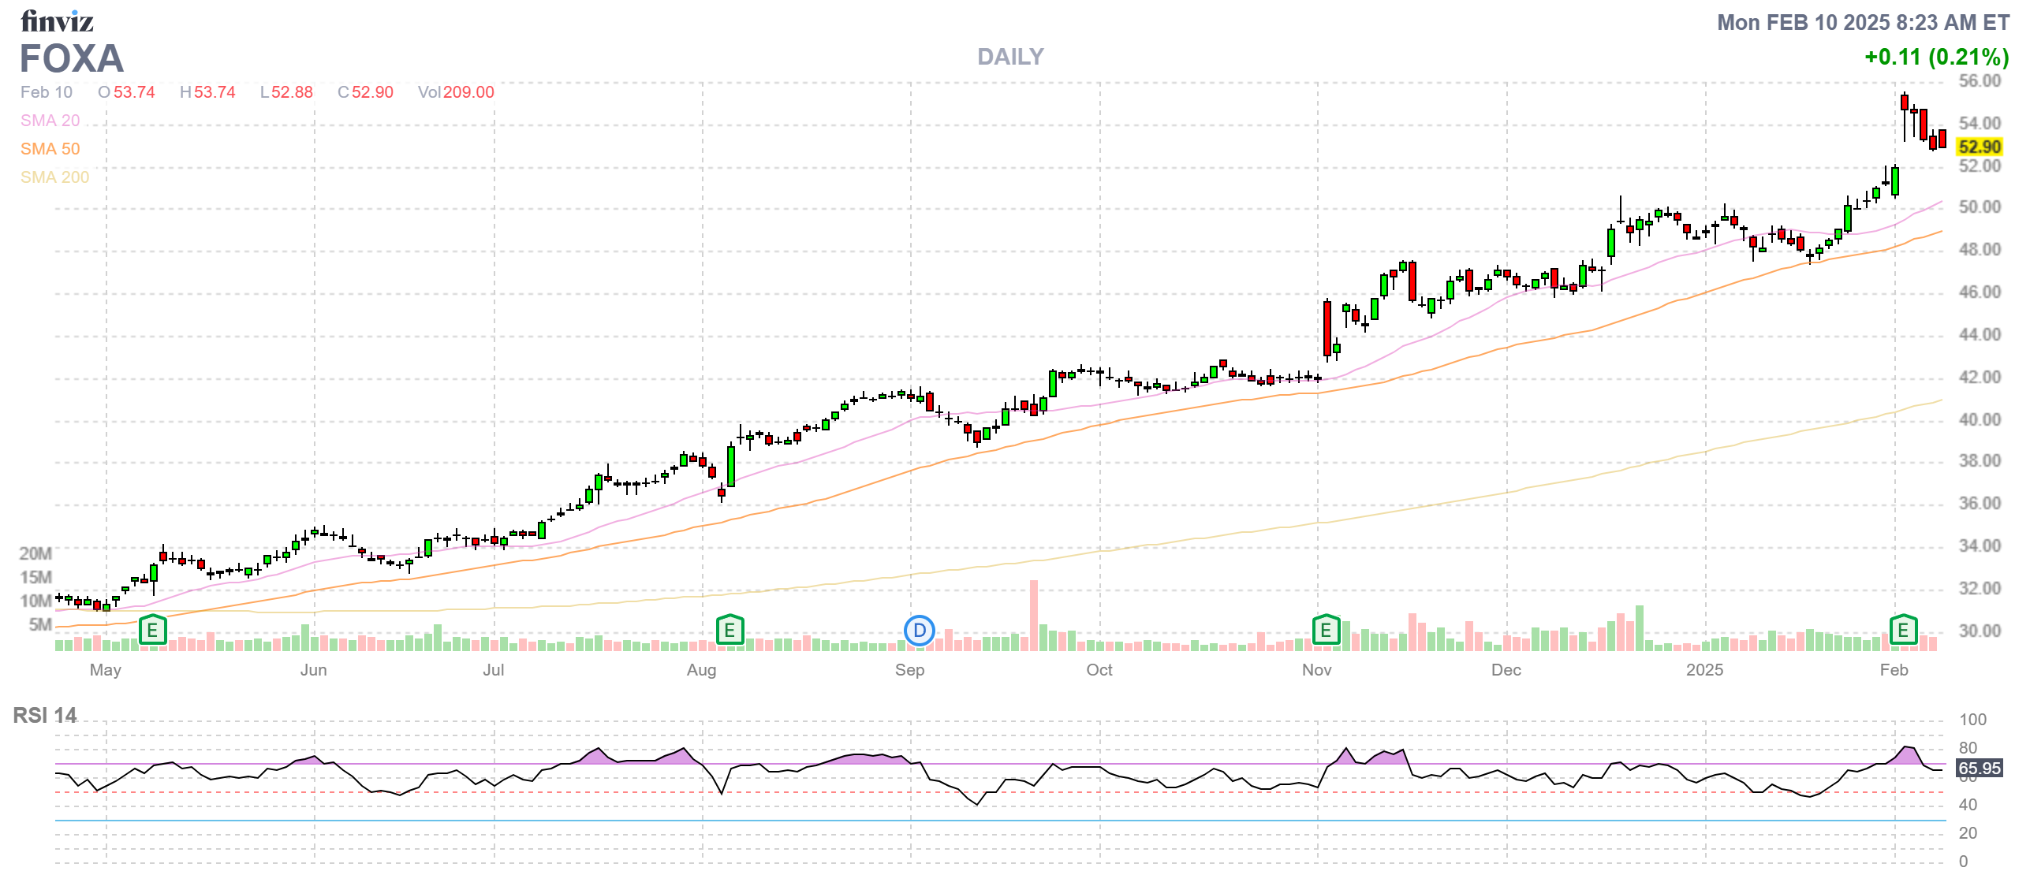Viewport: 2030px width, 886px height.
Task: Toggle the SMA 20 legend label
Action: tap(50, 121)
